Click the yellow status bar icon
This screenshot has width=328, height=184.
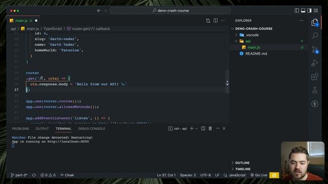pyautogui.click(x=274, y=175)
